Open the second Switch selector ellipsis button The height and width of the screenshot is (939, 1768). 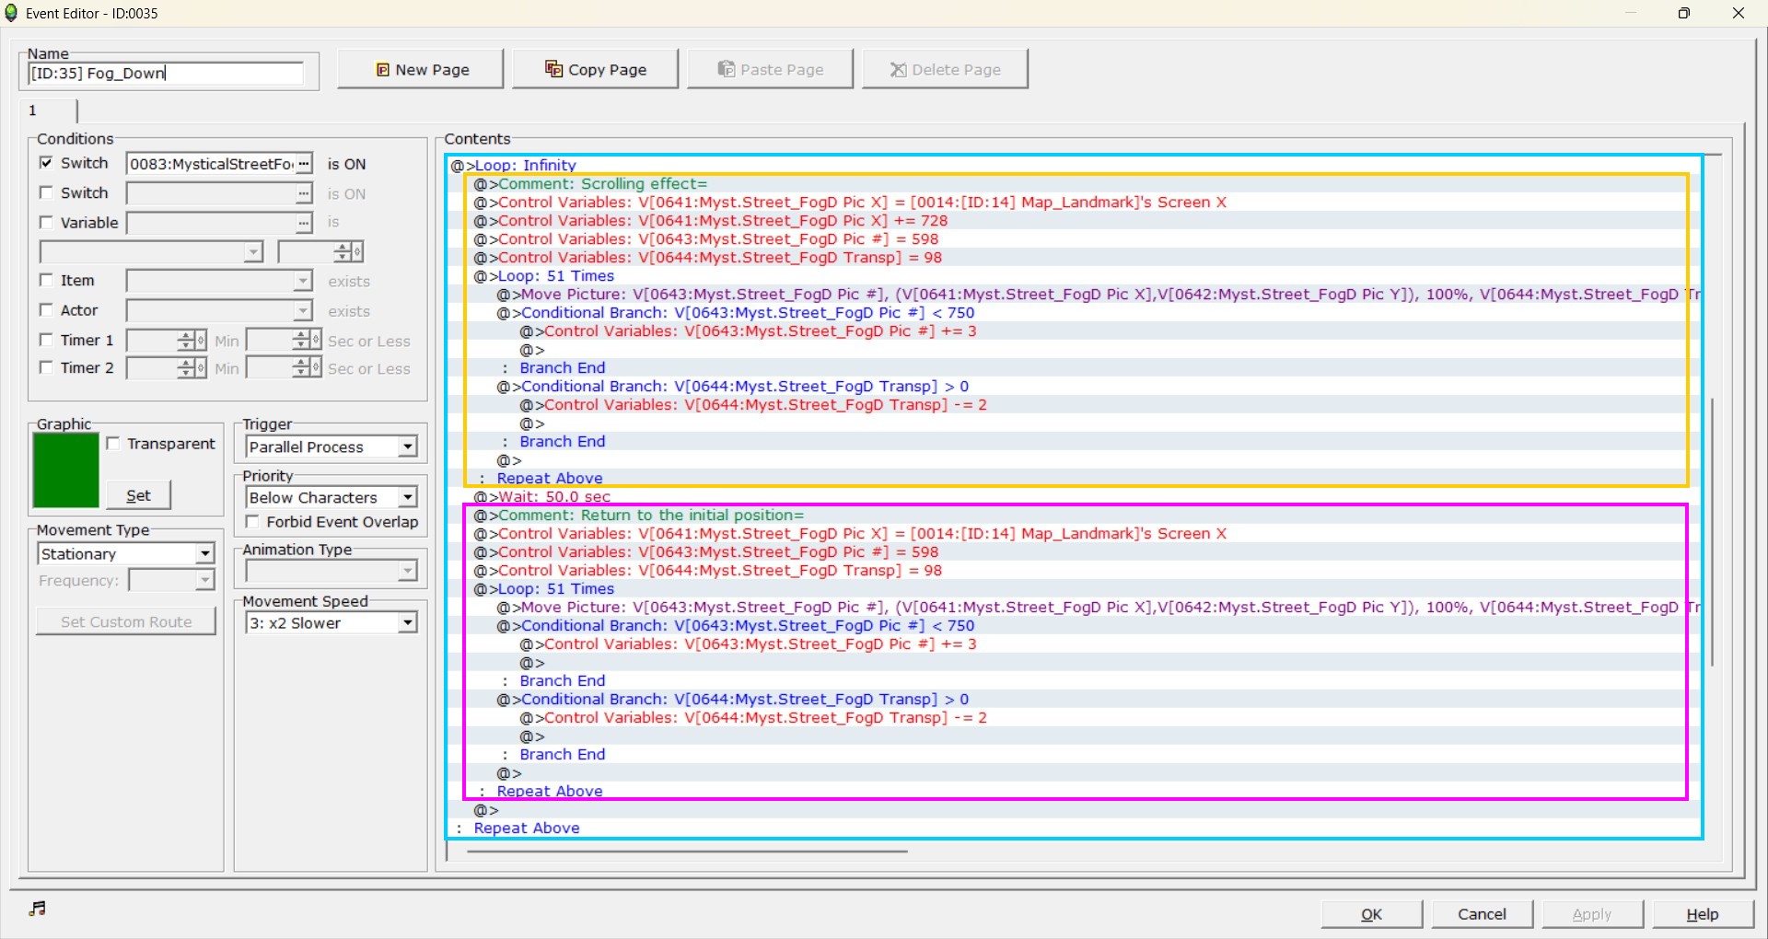(304, 193)
